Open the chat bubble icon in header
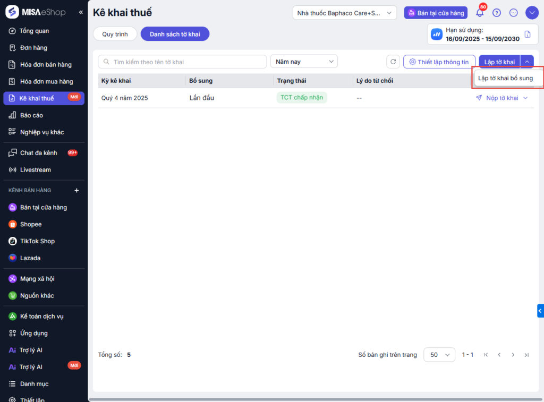This screenshot has height=402, width=544. click(x=514, y=13)
